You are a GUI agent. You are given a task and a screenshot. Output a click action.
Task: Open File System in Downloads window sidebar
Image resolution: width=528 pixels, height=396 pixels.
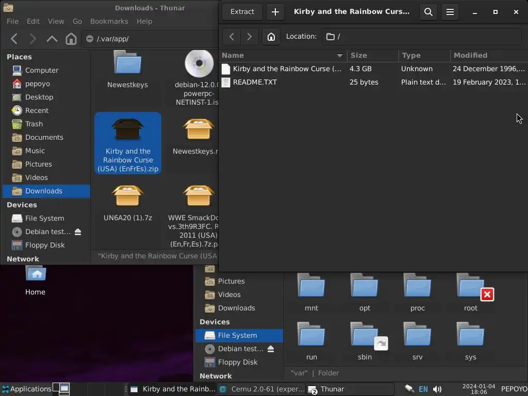click(46, 218)
